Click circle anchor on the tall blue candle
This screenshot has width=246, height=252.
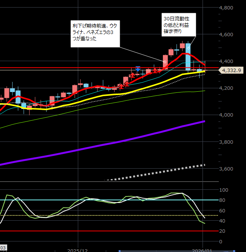[188, 48]
